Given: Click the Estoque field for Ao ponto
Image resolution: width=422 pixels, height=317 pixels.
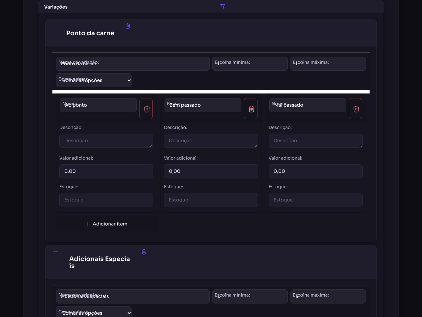Looking at the screenshot, I should click(x=106, y=200).
